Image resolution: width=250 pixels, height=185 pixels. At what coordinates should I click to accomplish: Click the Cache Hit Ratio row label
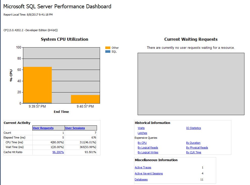click(x=13, y=152)
